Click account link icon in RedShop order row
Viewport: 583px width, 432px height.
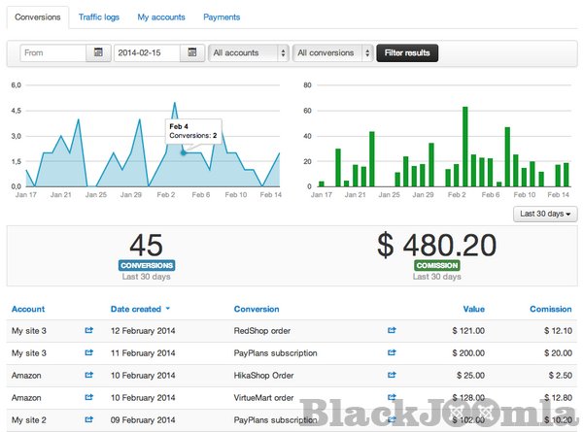89,330
